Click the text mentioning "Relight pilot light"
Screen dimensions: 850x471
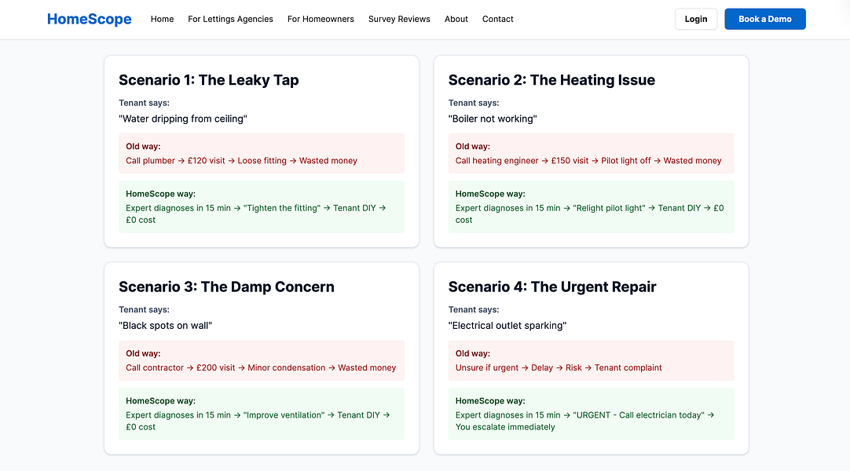click(589, 214)
